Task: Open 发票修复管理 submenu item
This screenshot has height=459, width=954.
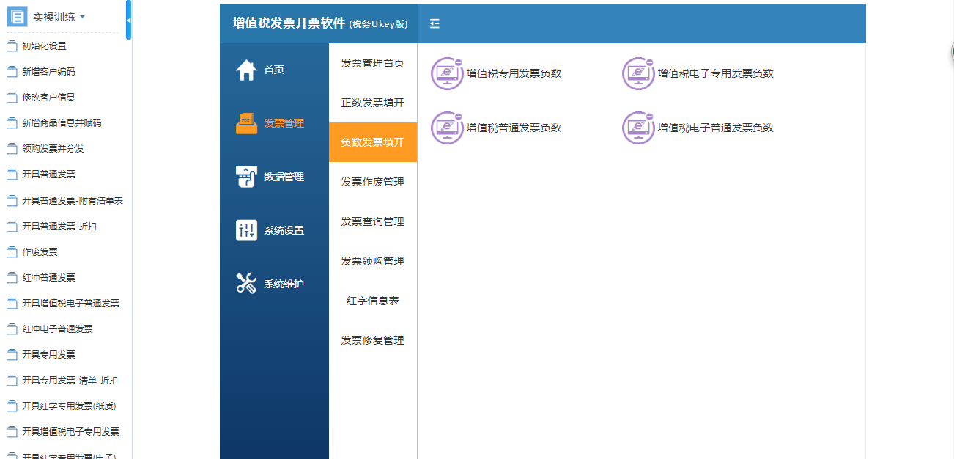Action: coord(373,340)
